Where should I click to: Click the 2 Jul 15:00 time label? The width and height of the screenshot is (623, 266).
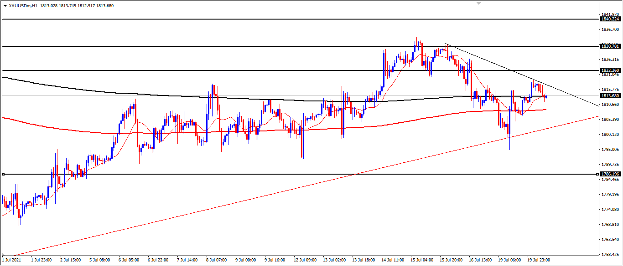coord(71,261)
